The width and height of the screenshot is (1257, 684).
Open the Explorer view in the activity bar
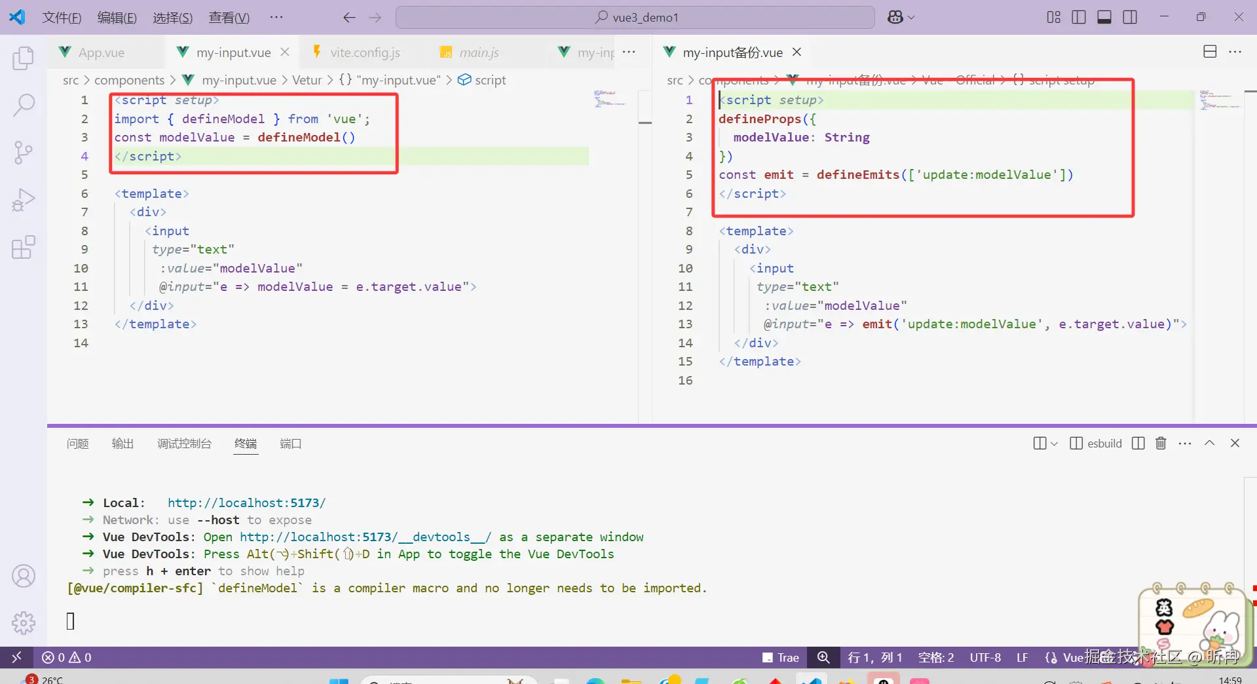(24, 58)
